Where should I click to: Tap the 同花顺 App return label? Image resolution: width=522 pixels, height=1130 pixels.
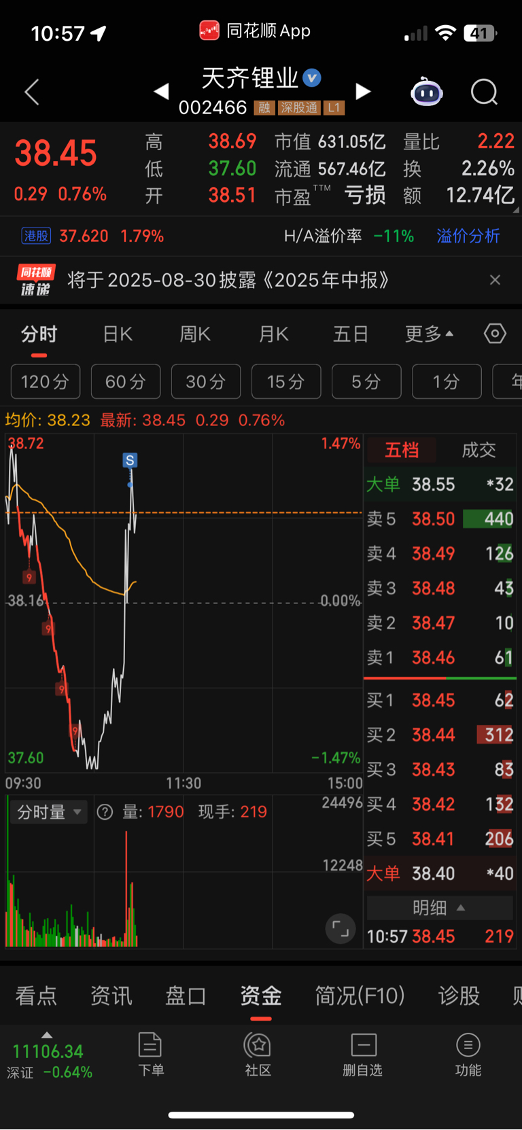pyautogui.click(x=255, y=31)
